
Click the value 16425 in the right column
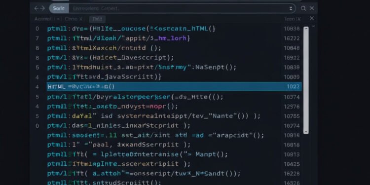click(x=292, y=164)
